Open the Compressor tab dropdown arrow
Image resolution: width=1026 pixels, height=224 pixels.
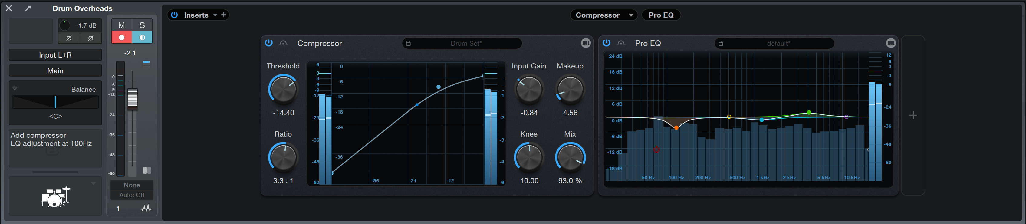point(631,15)
